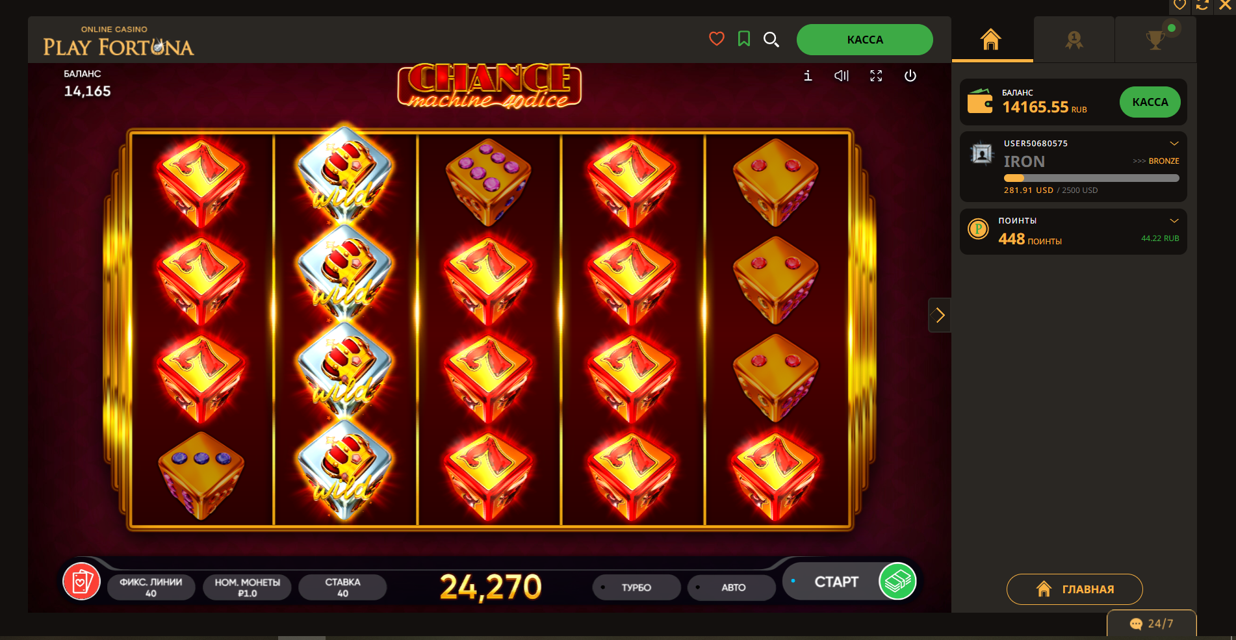
Task: Collapse sidebar with arrow handle
Action: (940, 315)
